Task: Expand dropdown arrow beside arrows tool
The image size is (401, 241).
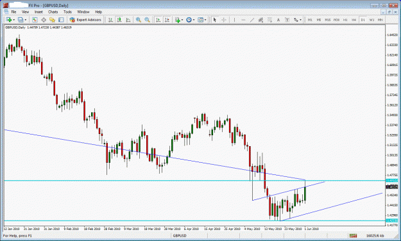Action: click(x=300, y=20)
